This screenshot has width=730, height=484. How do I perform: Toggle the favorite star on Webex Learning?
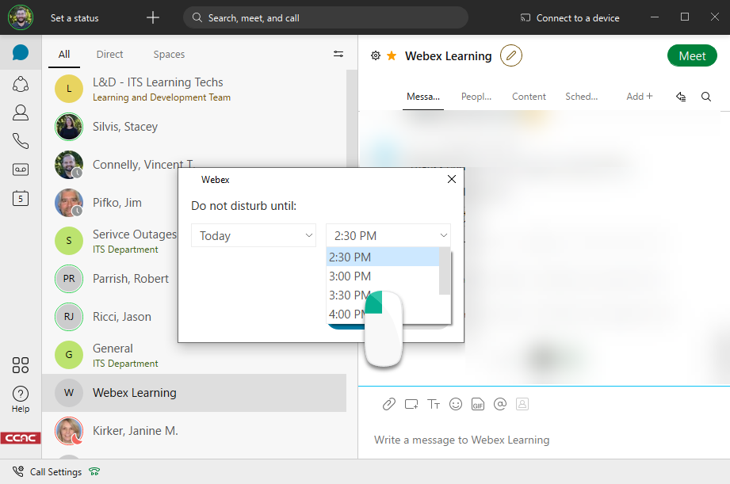391,55
